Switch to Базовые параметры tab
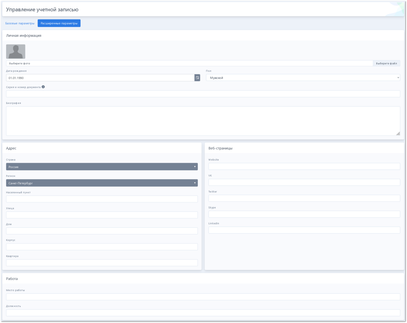Image resolution: width=407 pixels, height=323 pixels. 20,23
